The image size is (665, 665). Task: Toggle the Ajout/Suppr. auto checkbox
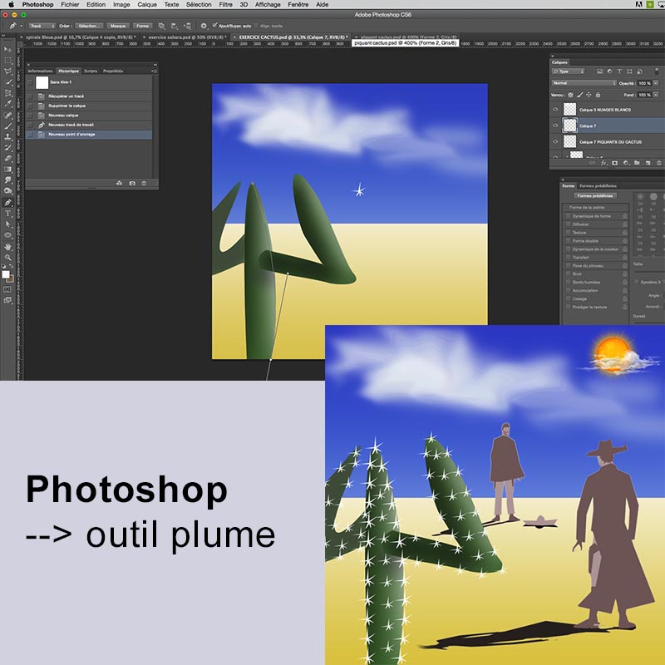click(215, 26)
